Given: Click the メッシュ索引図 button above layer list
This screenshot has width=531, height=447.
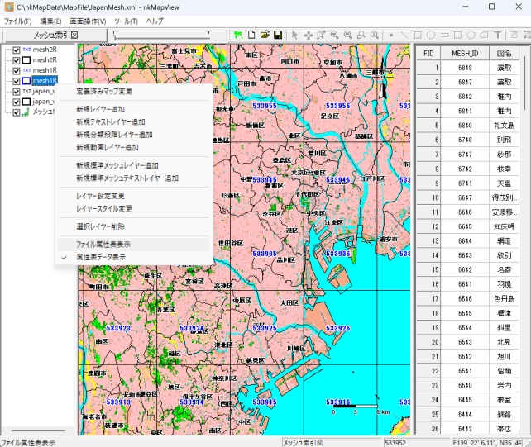Looking at the screenshot, I should 55,36.
